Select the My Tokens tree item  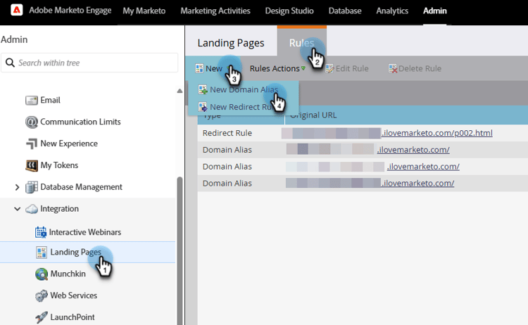coord(59,165)
